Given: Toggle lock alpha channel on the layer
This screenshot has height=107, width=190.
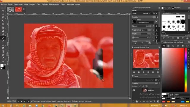Looking at the screenshot, I should [x=147, y=86].
